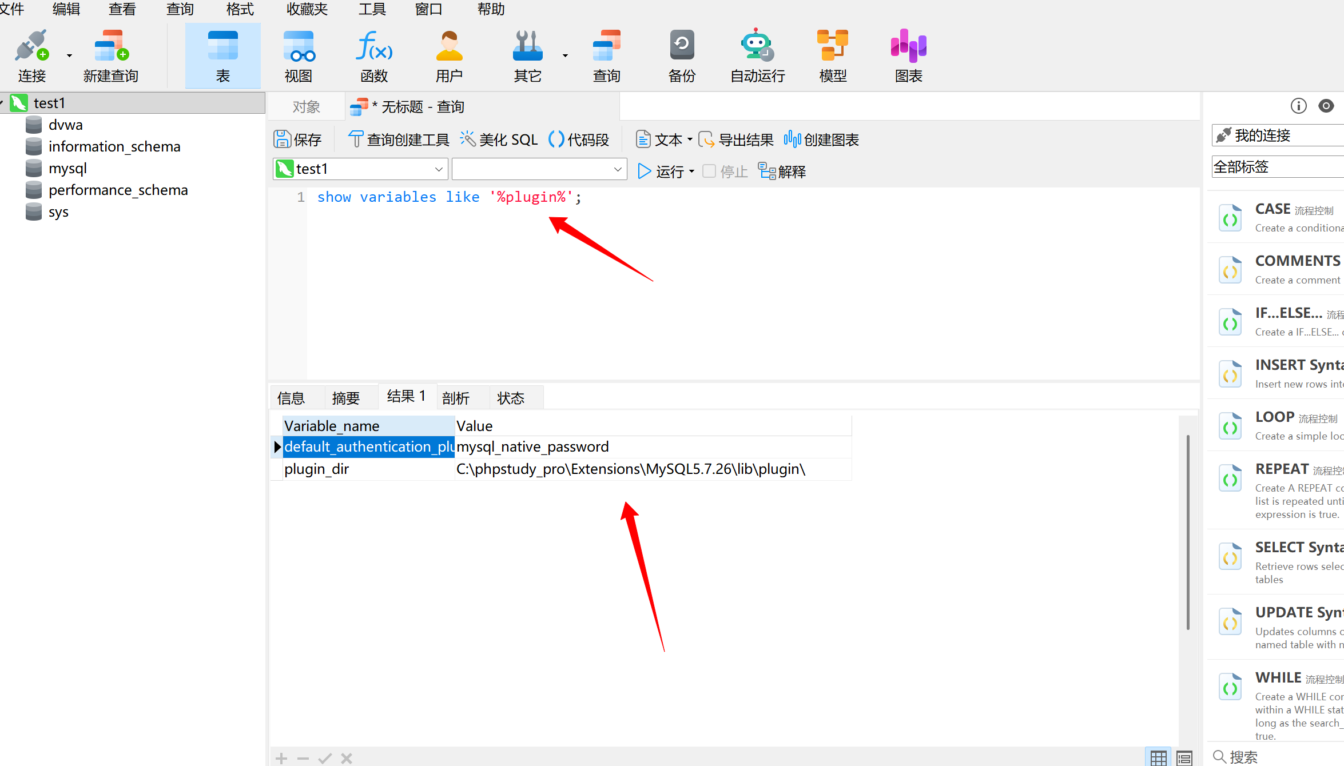The width and height of the screenshot is (1344, 766).
Task: Switch to form view at bottom right
Action: tap(1184, 757)
